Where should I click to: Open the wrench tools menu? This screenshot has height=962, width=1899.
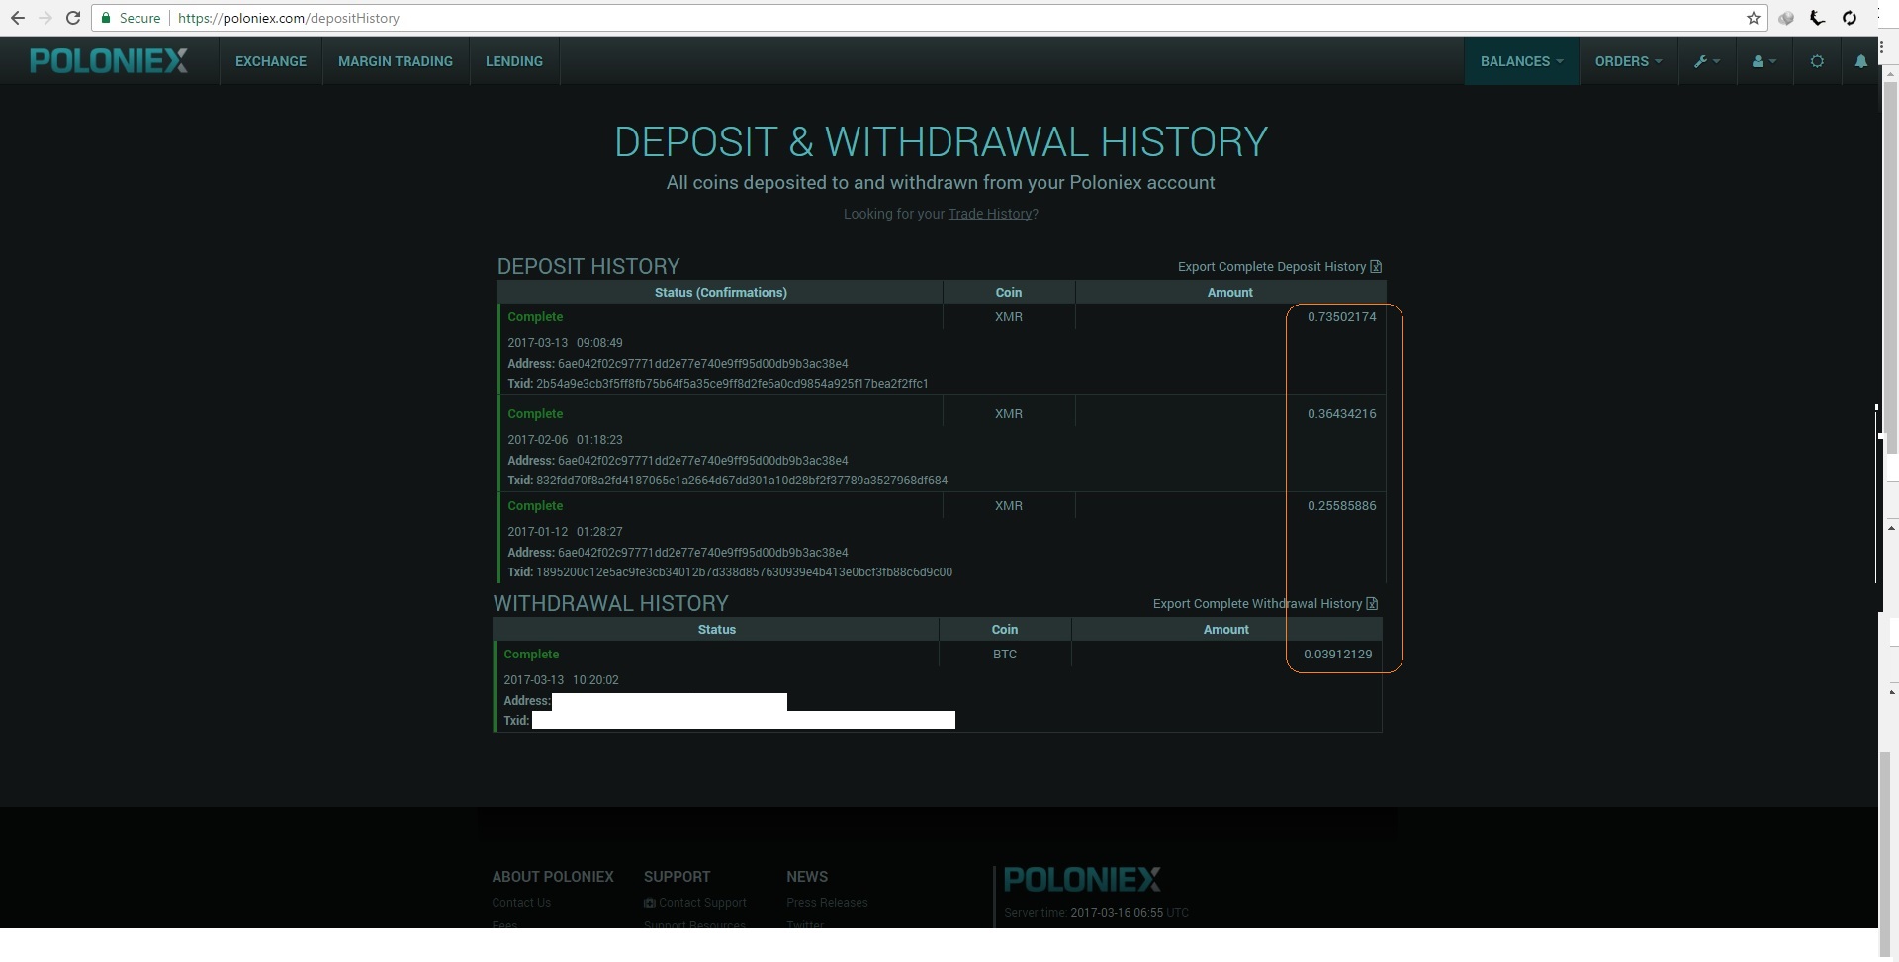pos(1707,61)
